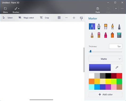
Task: Choose the Oil brush tool
Action: 106,26
